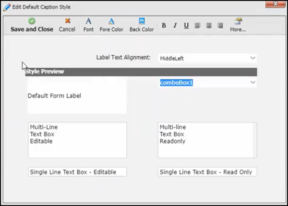
Task: Click the Single Line Text Box - Editable field
Action: (x=77, y=172)
